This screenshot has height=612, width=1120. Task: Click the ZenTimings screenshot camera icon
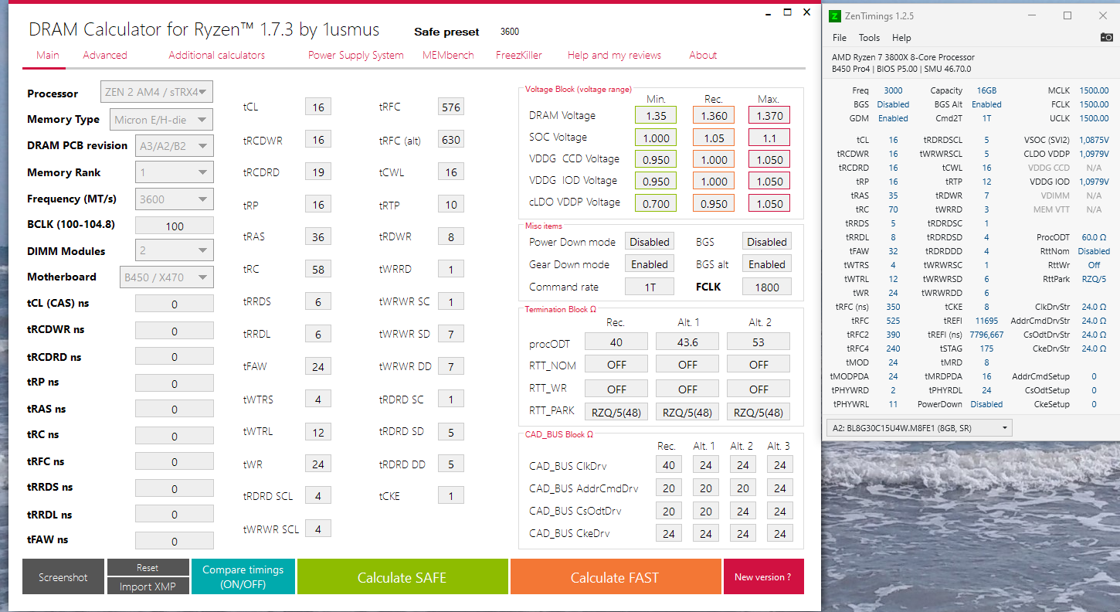(1106, 37)
